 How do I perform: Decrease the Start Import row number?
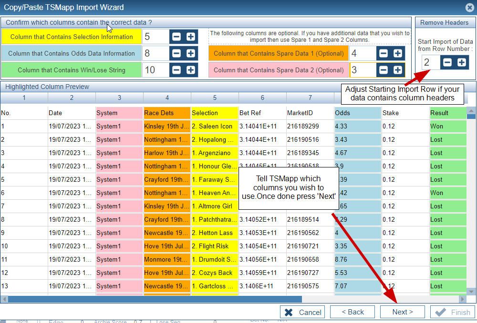pos(447,62)
